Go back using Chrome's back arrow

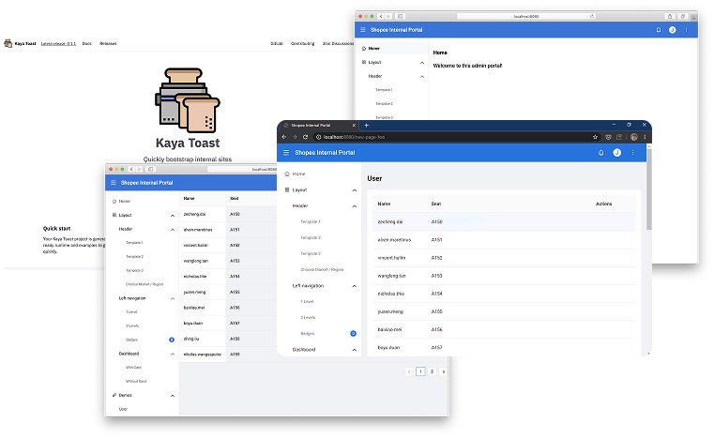click(284, 137)
